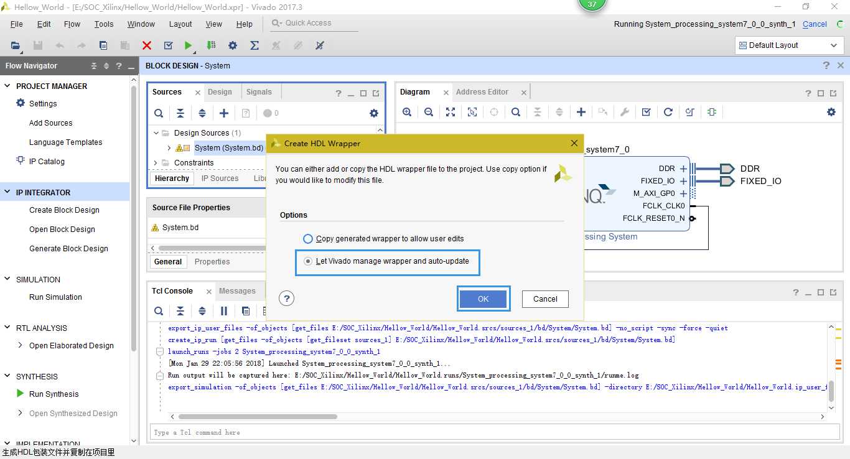Open the Tools menu
This screenshot has width=850, height=459.
(104, 24)
